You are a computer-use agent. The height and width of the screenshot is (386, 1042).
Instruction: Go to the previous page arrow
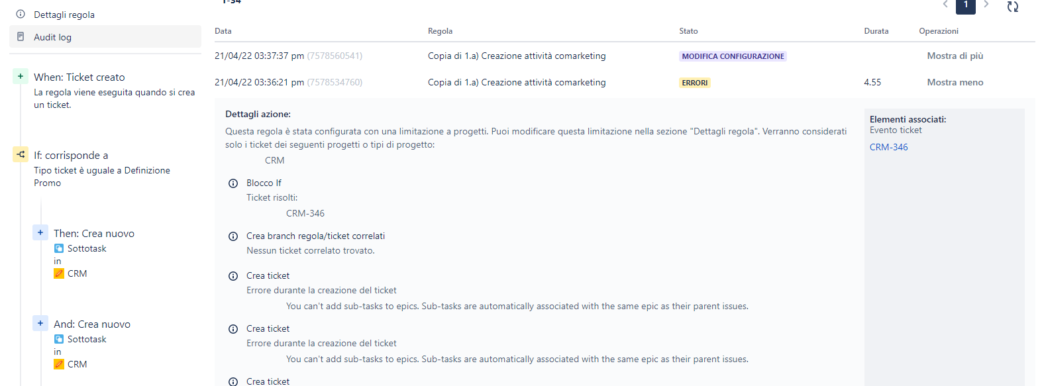coord(945,5)
